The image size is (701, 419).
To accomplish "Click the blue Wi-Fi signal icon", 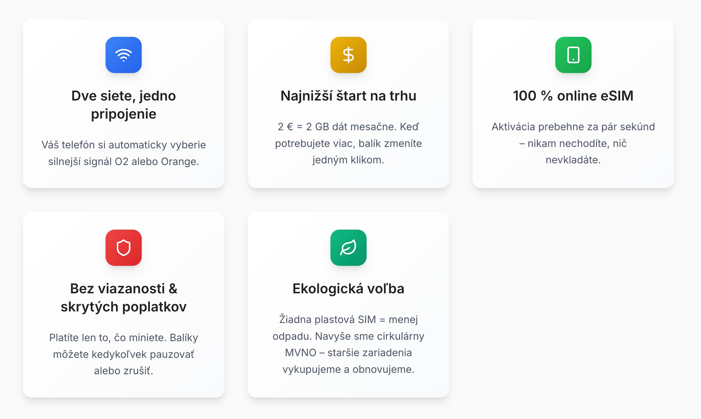I will pos(124,55).
